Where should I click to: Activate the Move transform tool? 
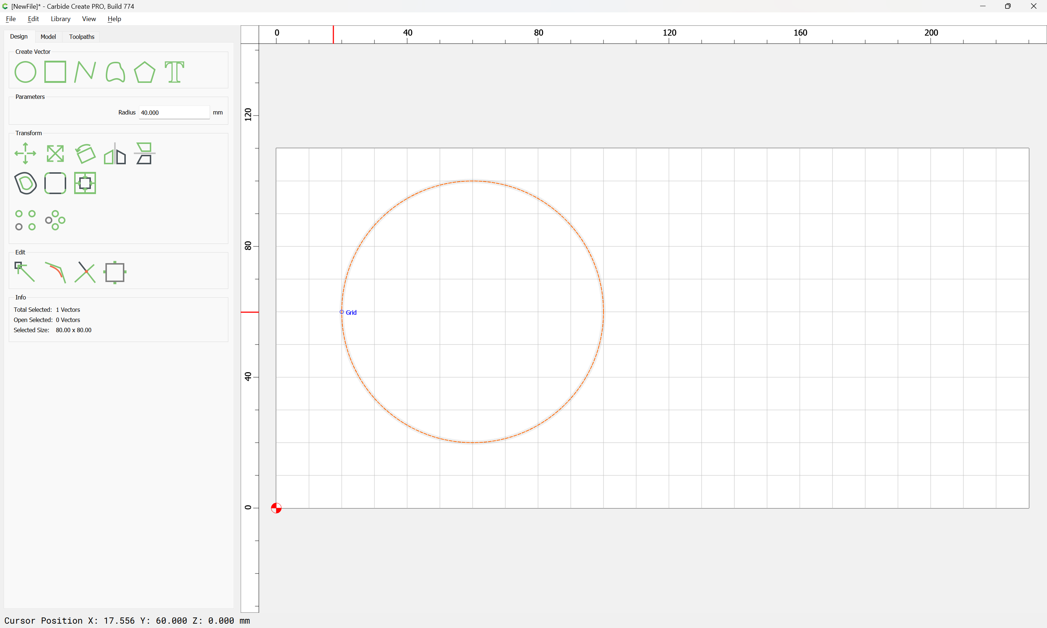[x=25, y=153]
